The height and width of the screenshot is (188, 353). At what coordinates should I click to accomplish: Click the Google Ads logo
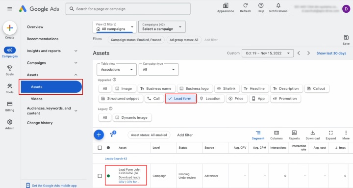pyautogui.click(x=39, y=9)
